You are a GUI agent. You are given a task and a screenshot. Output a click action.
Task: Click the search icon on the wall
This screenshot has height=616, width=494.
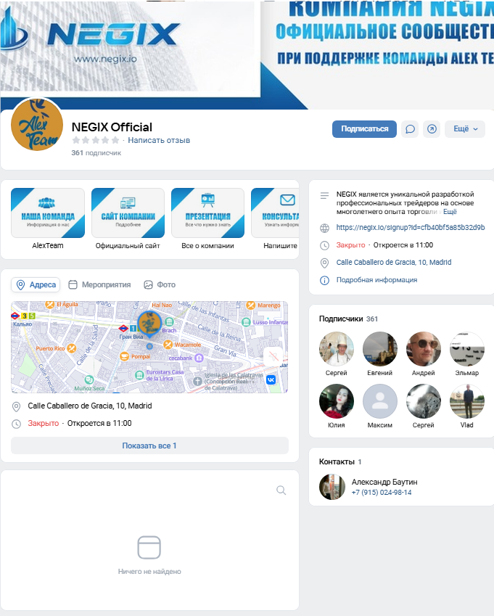[x=281, y=490]
